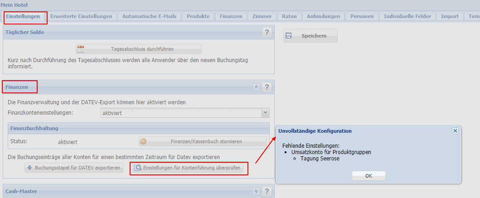
Task: Click the Finanzkonteneinstellungen field showing aktiviert
Action: coord(180,113)
